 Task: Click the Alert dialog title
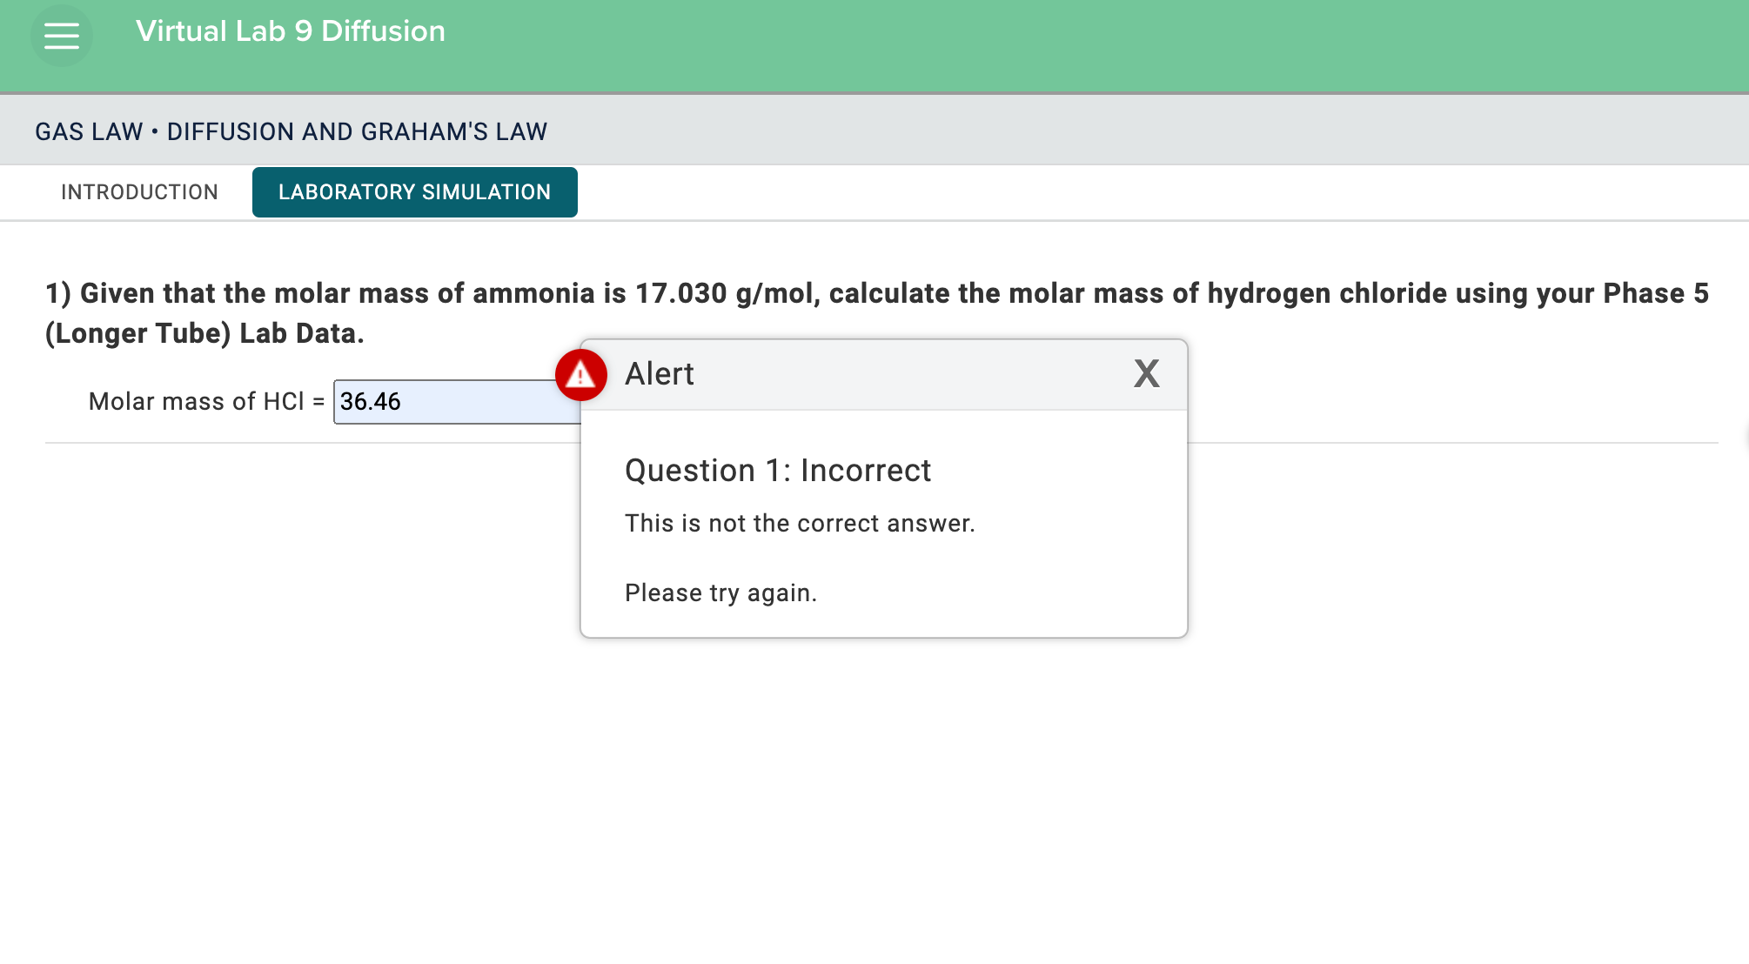click(660, 374)
